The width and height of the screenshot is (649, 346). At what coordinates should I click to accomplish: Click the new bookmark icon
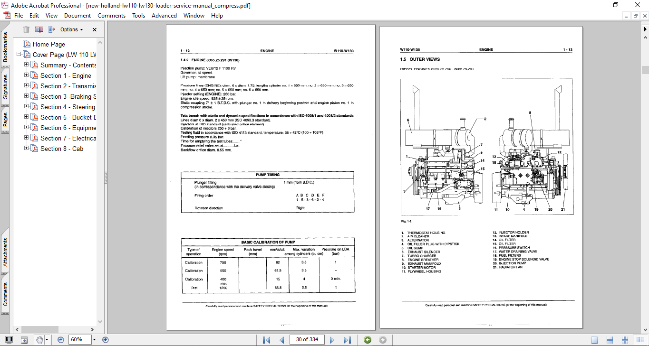[x=39, y=29]
